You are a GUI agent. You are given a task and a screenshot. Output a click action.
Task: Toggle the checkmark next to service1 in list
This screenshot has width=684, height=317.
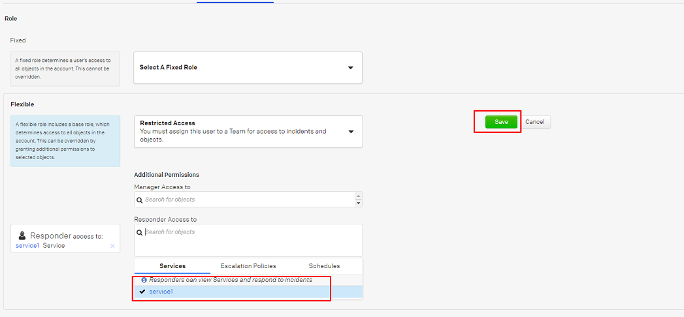pos(142,292)
